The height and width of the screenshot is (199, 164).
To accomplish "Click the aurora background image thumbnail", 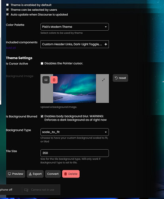I will click(74, 88).
